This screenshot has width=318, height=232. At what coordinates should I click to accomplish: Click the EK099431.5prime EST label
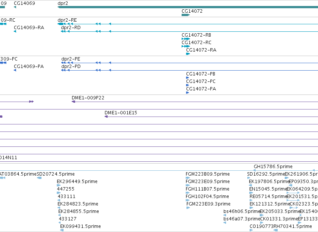click(80, 226)
